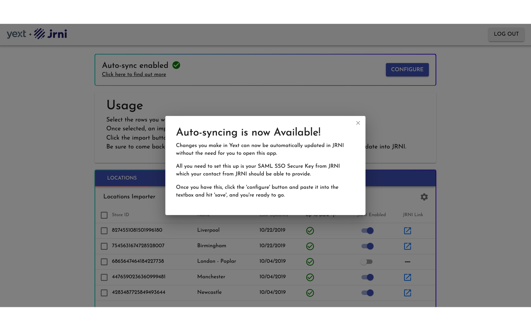
Task: Click store ID 7545631674728528007
Action: [x=138, y=246]
